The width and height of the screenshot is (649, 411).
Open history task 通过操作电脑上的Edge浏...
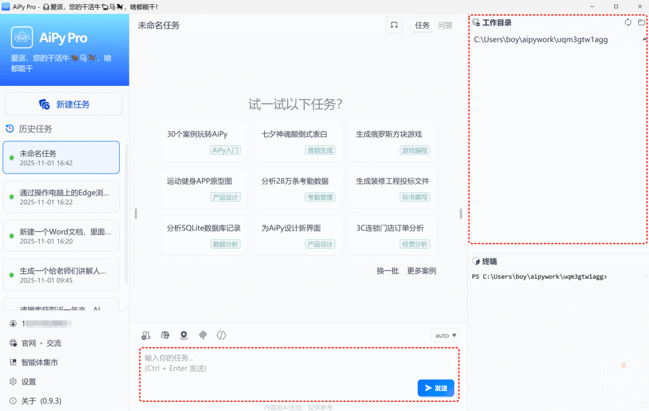point(61,196)
